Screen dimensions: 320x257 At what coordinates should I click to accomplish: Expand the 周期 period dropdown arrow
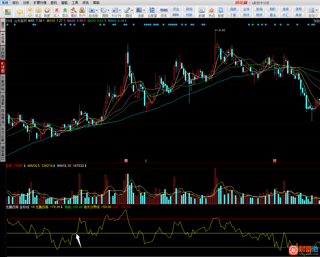108,10
